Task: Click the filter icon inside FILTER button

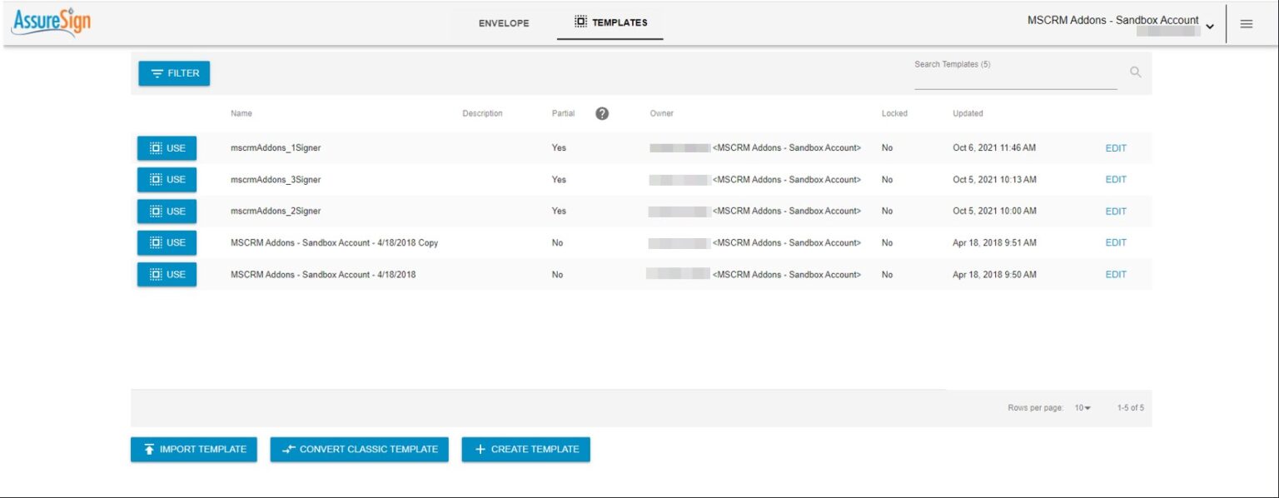Action: click(157, 73)
